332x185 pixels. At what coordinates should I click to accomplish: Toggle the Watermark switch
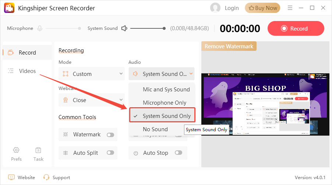(110, 135)
